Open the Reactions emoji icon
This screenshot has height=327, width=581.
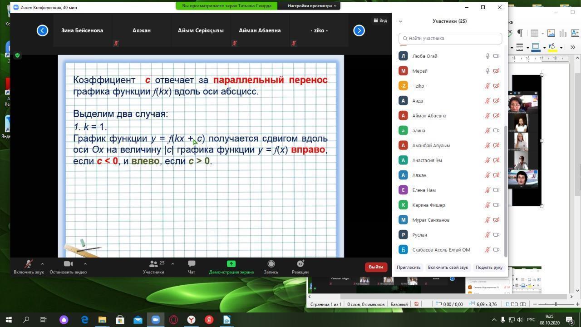pyautogui.click(x=300, y=264)
